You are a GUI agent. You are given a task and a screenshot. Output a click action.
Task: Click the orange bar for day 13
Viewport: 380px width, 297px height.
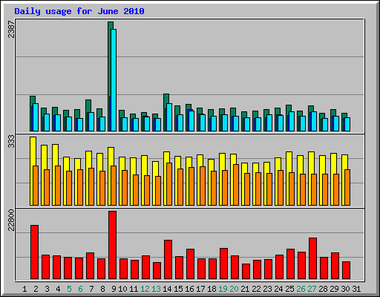tap(158, 191)
